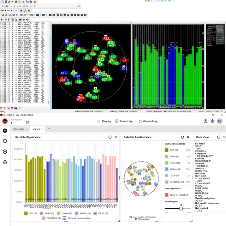Switch to the Consoles tab
This screenshot has width=226, height=226.
coord(19,129)
